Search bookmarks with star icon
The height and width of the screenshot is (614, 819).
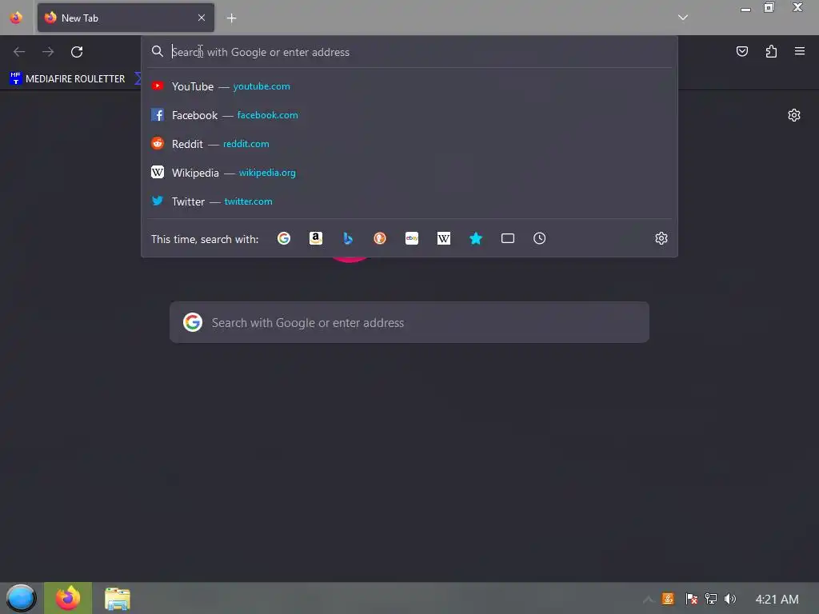pyautogui.click(x=476, y=238)
